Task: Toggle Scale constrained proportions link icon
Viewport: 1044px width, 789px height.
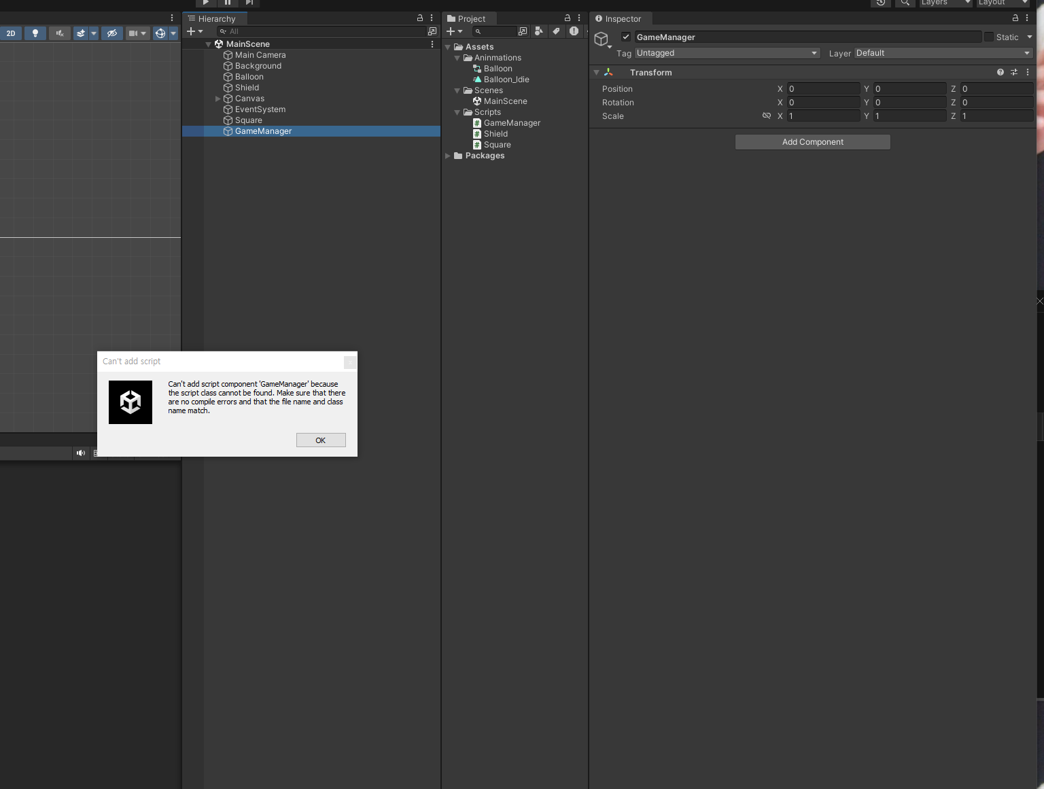Action: point(767,116)
